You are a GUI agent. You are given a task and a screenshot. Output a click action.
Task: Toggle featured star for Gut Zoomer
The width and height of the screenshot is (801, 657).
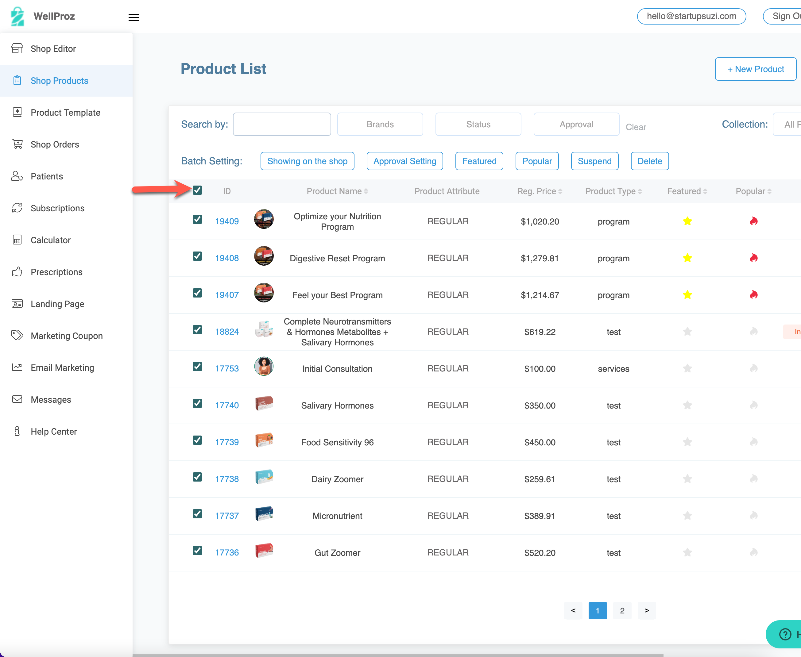687,552
